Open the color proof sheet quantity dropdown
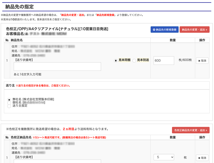Image resolution: width=214 pixels, height=163 pixels. [164, 157]
